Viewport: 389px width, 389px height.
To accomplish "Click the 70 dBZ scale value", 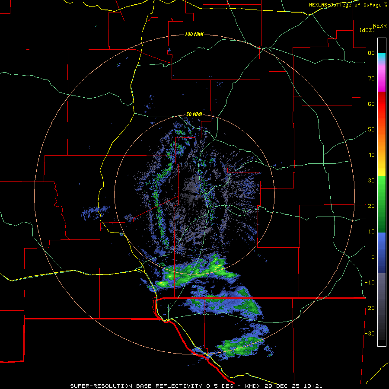I will click(x=371, y=79).
